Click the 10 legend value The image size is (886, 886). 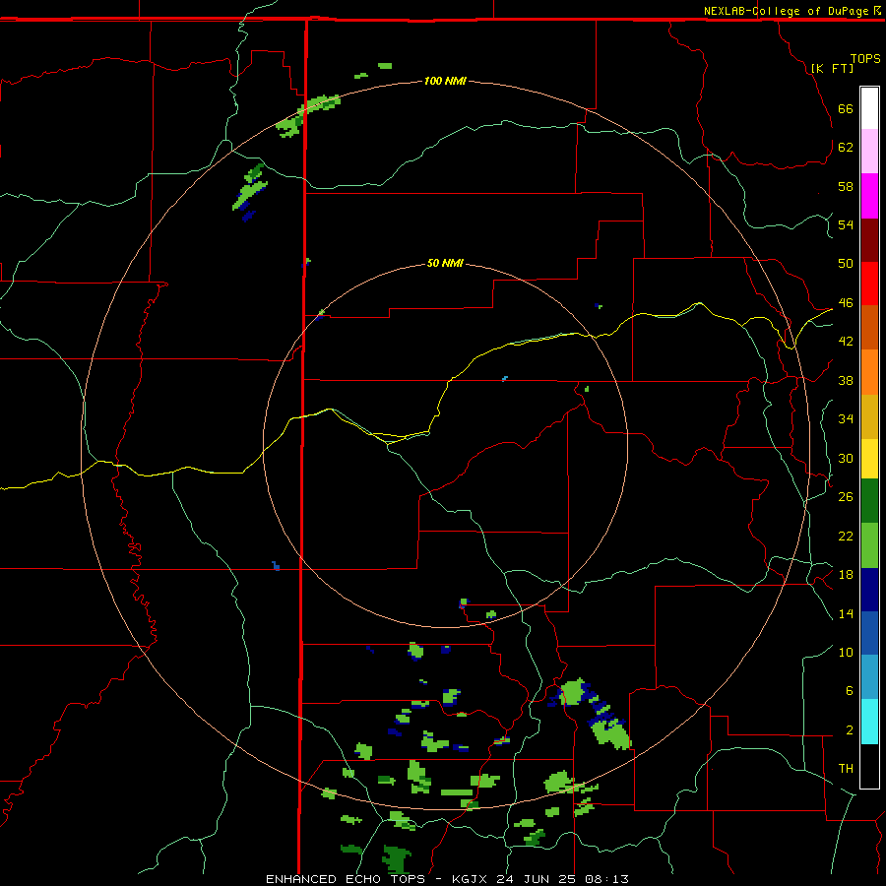pos(846,652)
